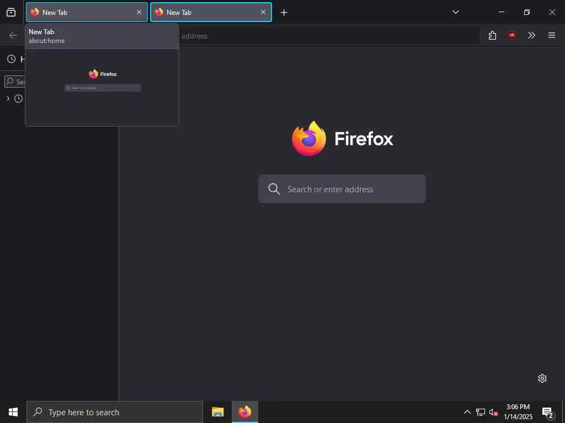Click the muted volume tray icon
Image resolution: width=565 pixels, height=423 pixels.
tap(493, 412)
